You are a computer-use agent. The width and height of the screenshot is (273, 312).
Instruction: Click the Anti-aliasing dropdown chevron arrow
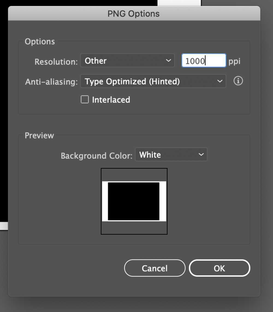(220, 81)
